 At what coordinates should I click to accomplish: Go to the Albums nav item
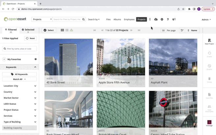click(117, 19)
